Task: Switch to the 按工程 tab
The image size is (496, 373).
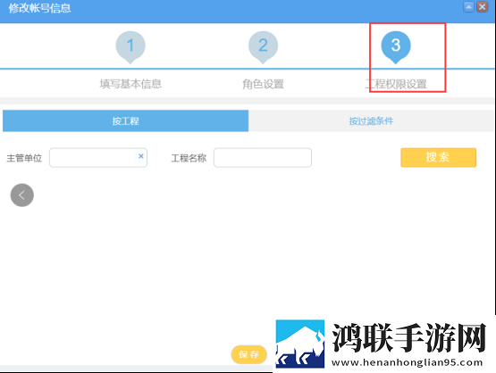Action: coord(126,120)
